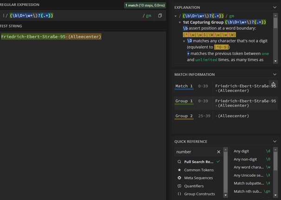Focus the regular expression input field

76,16
